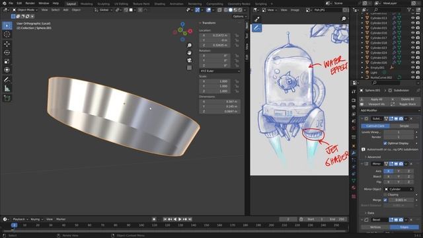Toggle Optimal Display checkbox
The image size is (423, 238).
point(385,143)
